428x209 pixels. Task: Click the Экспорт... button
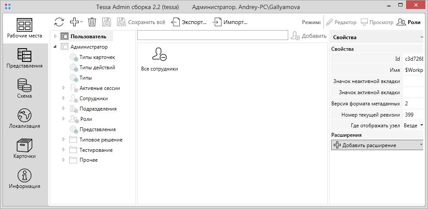[x=189, y=22]
